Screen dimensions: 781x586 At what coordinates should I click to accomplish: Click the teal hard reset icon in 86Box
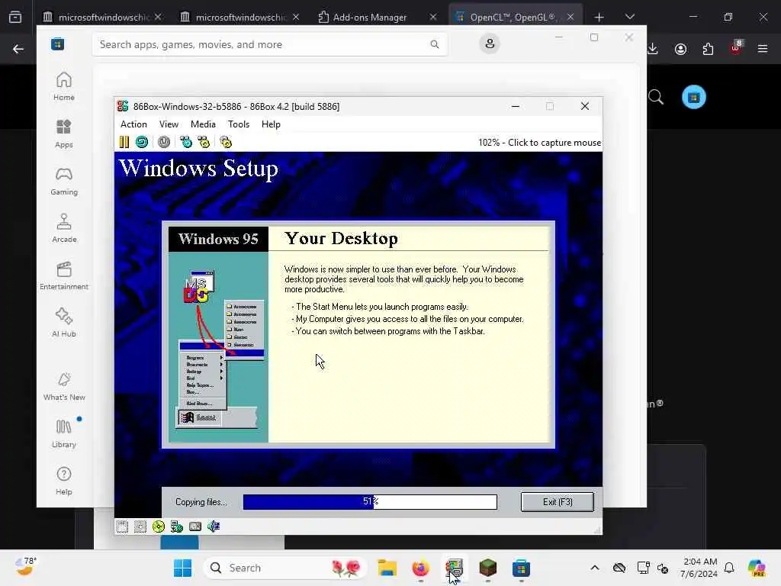click(142, 142)
